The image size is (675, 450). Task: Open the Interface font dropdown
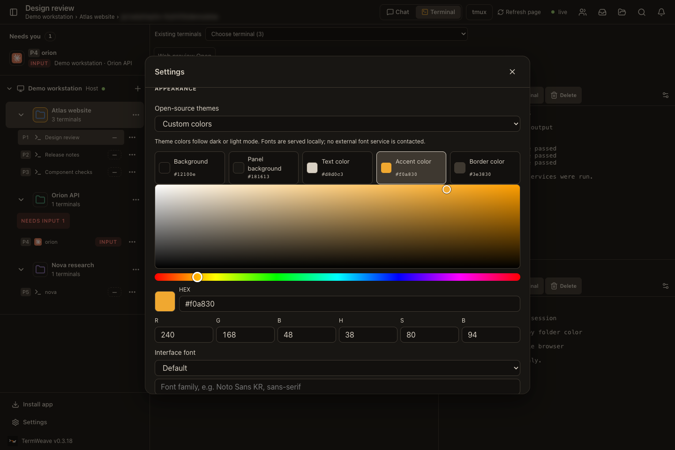[x=337, y=368]
